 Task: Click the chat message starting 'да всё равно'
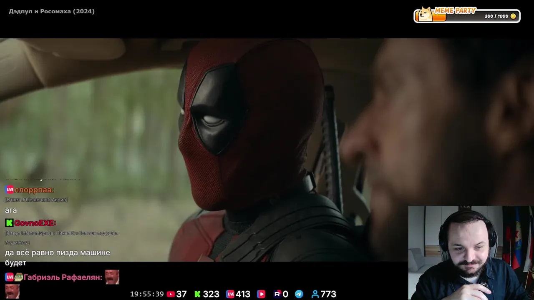[x=58, y=257]
